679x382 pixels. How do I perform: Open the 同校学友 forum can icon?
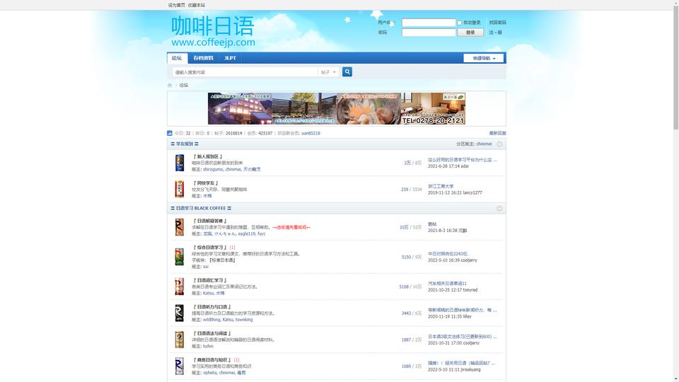179,190
